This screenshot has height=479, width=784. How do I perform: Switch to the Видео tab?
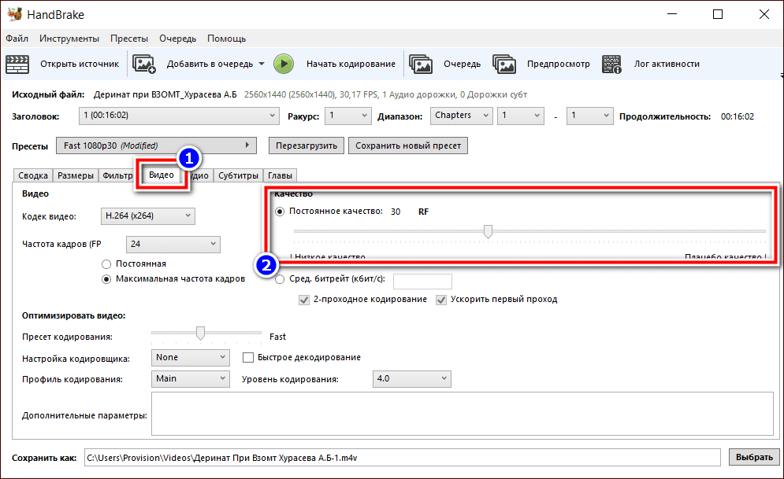pos(162,175)
